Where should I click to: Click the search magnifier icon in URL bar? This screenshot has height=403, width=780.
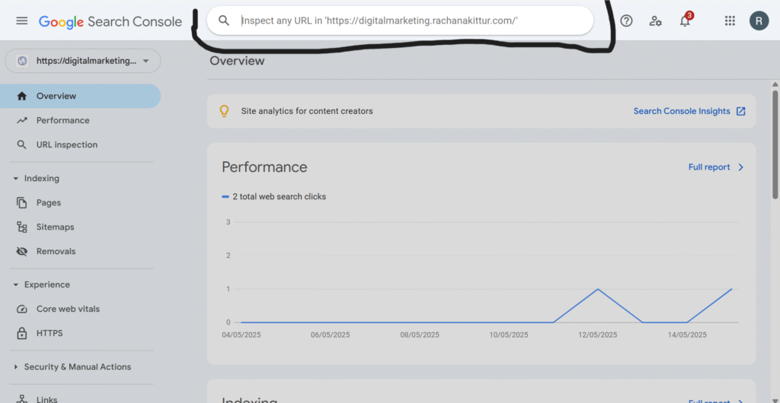(225, 21)
